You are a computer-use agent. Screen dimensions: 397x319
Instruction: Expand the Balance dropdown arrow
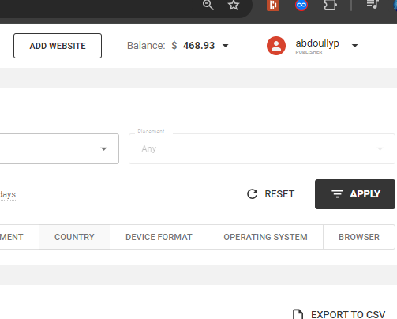225,46
